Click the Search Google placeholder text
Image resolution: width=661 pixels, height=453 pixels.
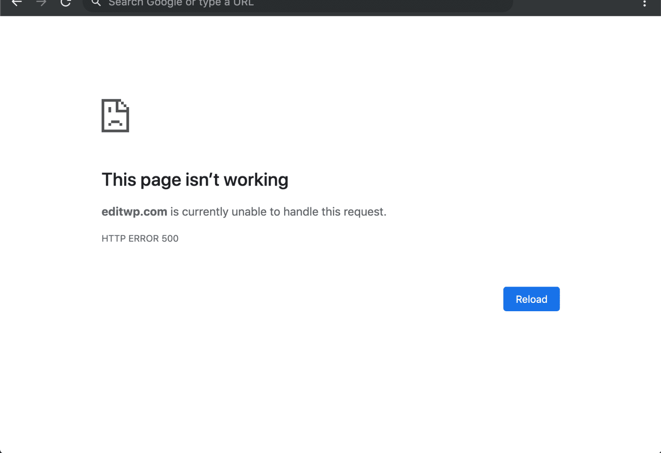pos(181,3)
